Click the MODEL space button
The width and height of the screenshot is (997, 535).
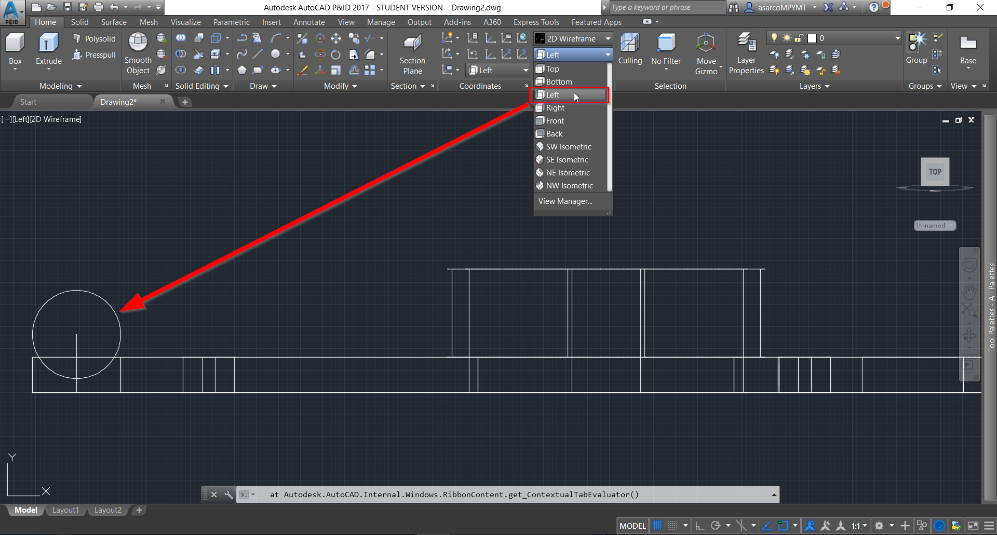point(632,526)
